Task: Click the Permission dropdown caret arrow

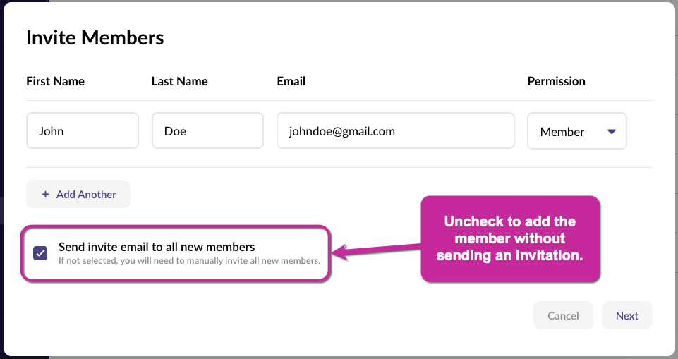Action: pyautogui.click(x=612, y=131)
